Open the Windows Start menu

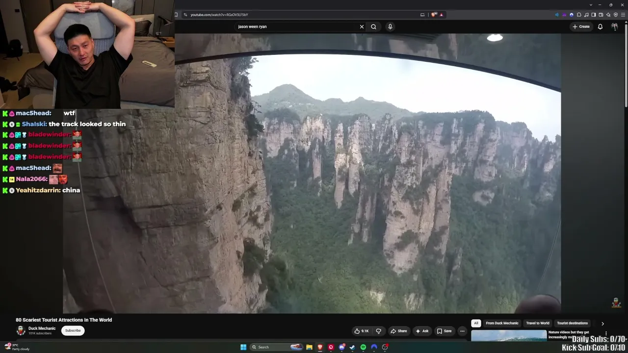coord(243,347)
